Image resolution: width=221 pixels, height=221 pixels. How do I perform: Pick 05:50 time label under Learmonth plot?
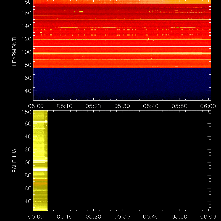coord(180,106)
